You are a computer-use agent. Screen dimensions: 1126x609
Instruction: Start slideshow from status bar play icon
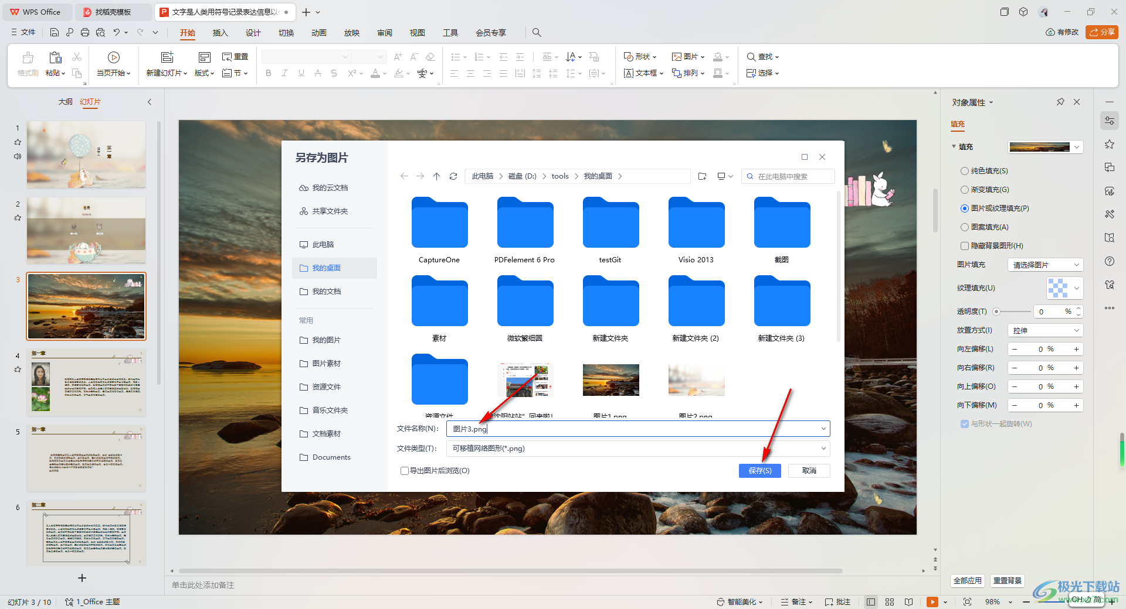pos(932,602)
